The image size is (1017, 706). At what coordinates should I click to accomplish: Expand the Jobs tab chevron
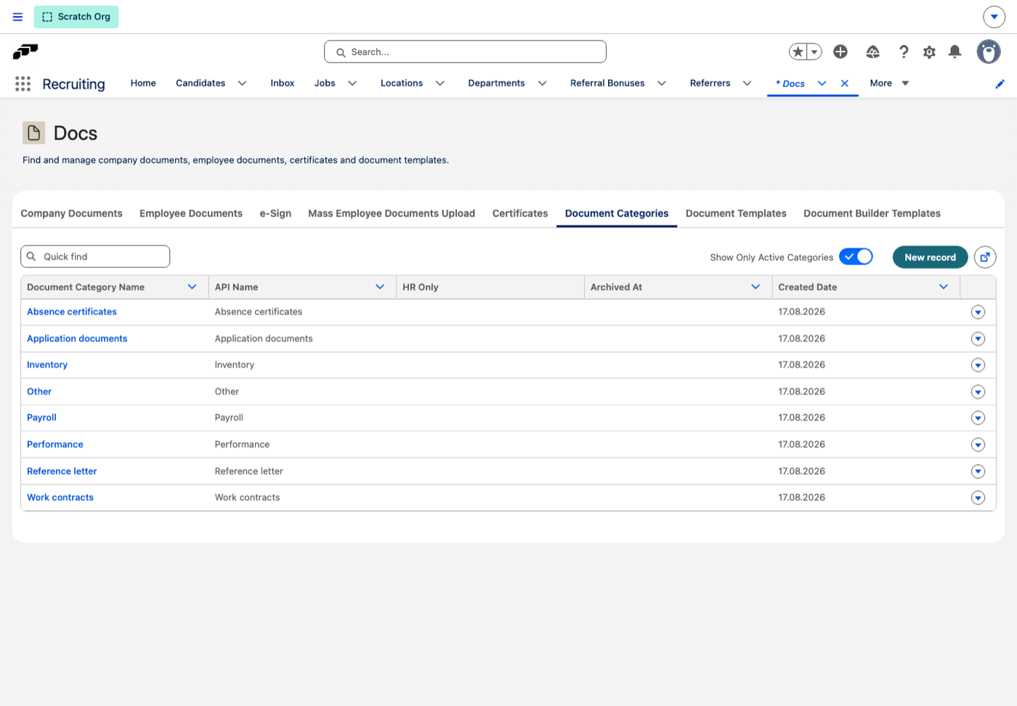tap(352, 84)
